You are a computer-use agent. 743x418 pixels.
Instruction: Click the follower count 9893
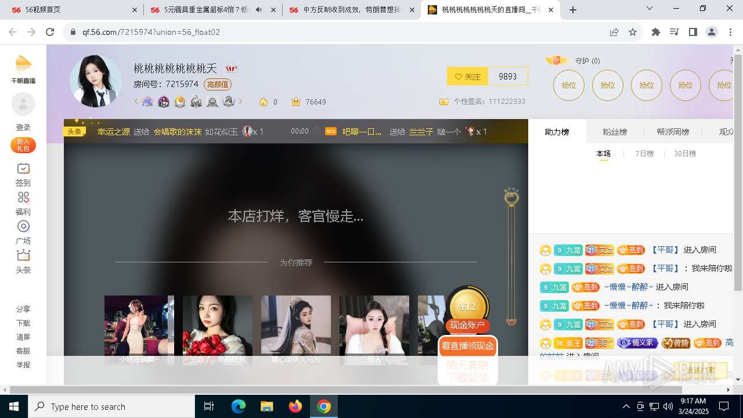507,76
